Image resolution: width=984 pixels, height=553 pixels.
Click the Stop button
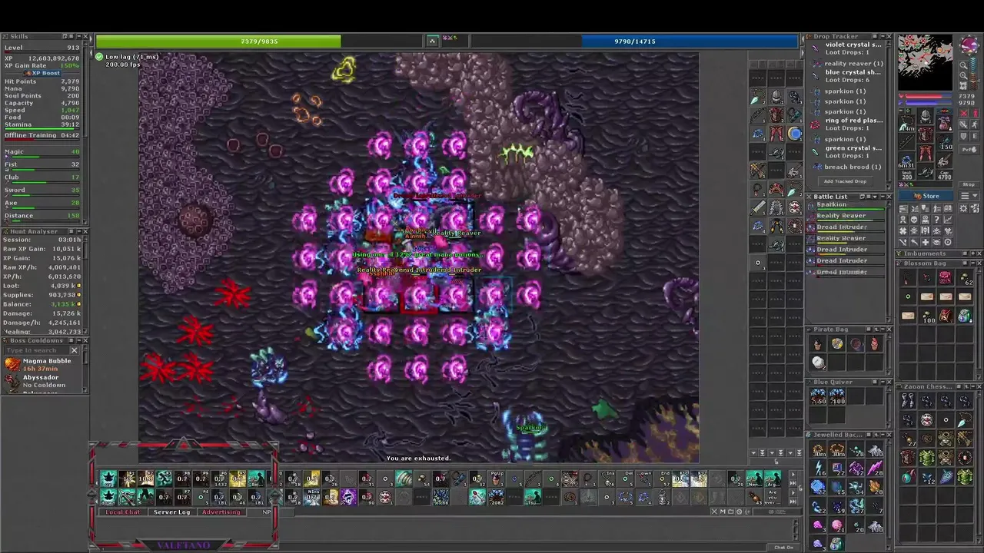[969, 184]
